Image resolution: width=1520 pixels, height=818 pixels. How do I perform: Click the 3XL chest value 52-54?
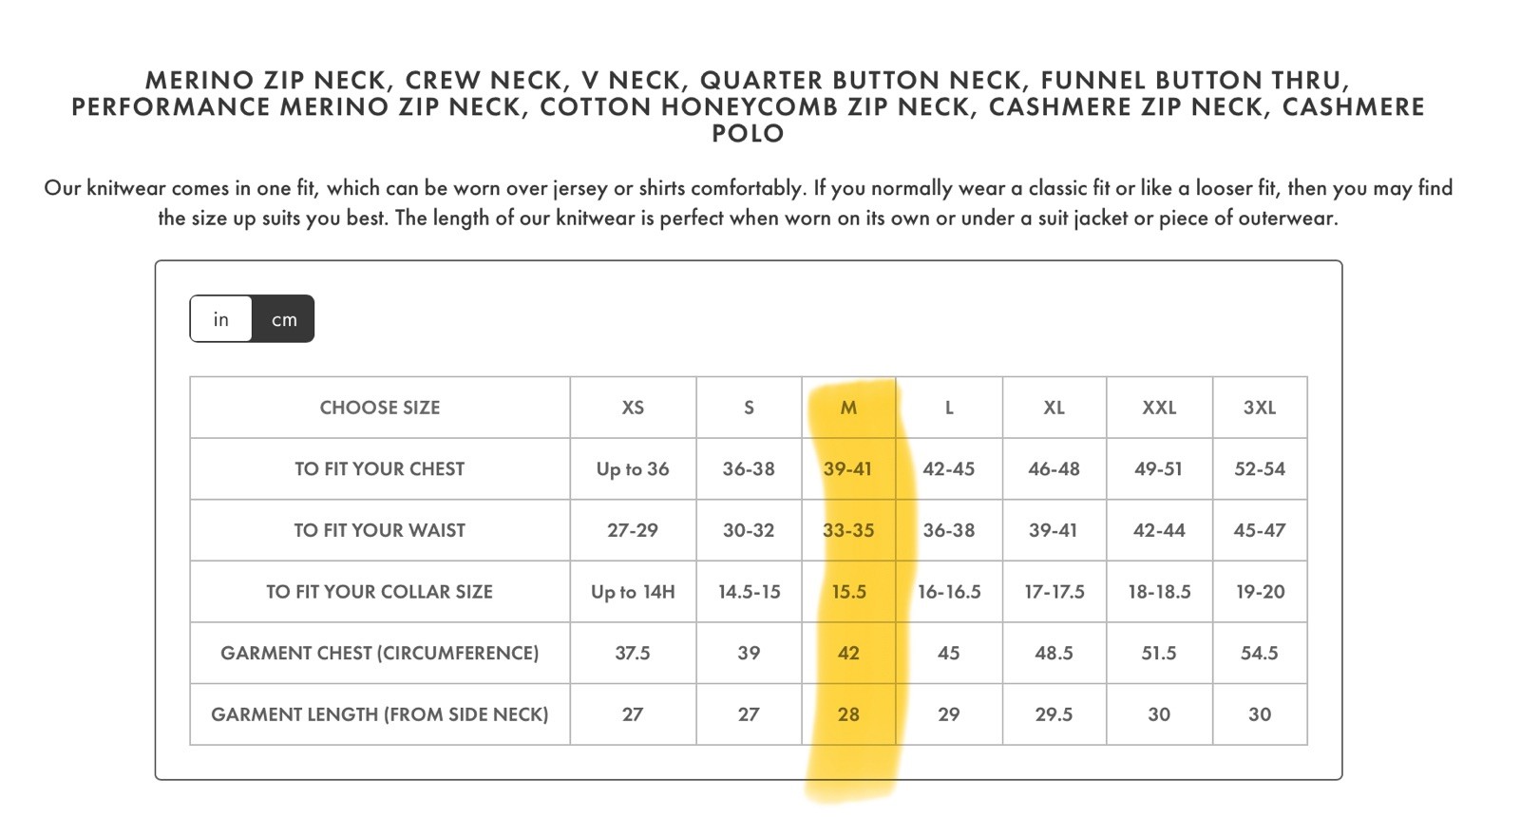1260,469
